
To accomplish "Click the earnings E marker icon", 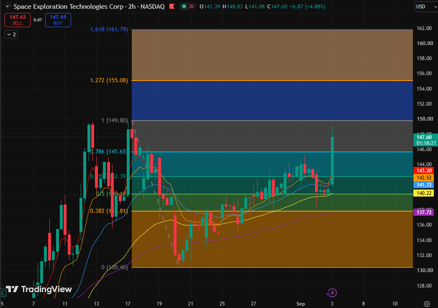I will 3,293.
